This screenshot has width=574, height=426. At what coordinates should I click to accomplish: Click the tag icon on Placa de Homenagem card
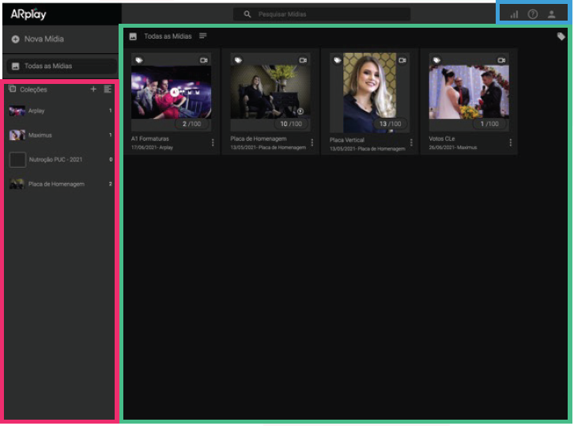pos(238,60)
